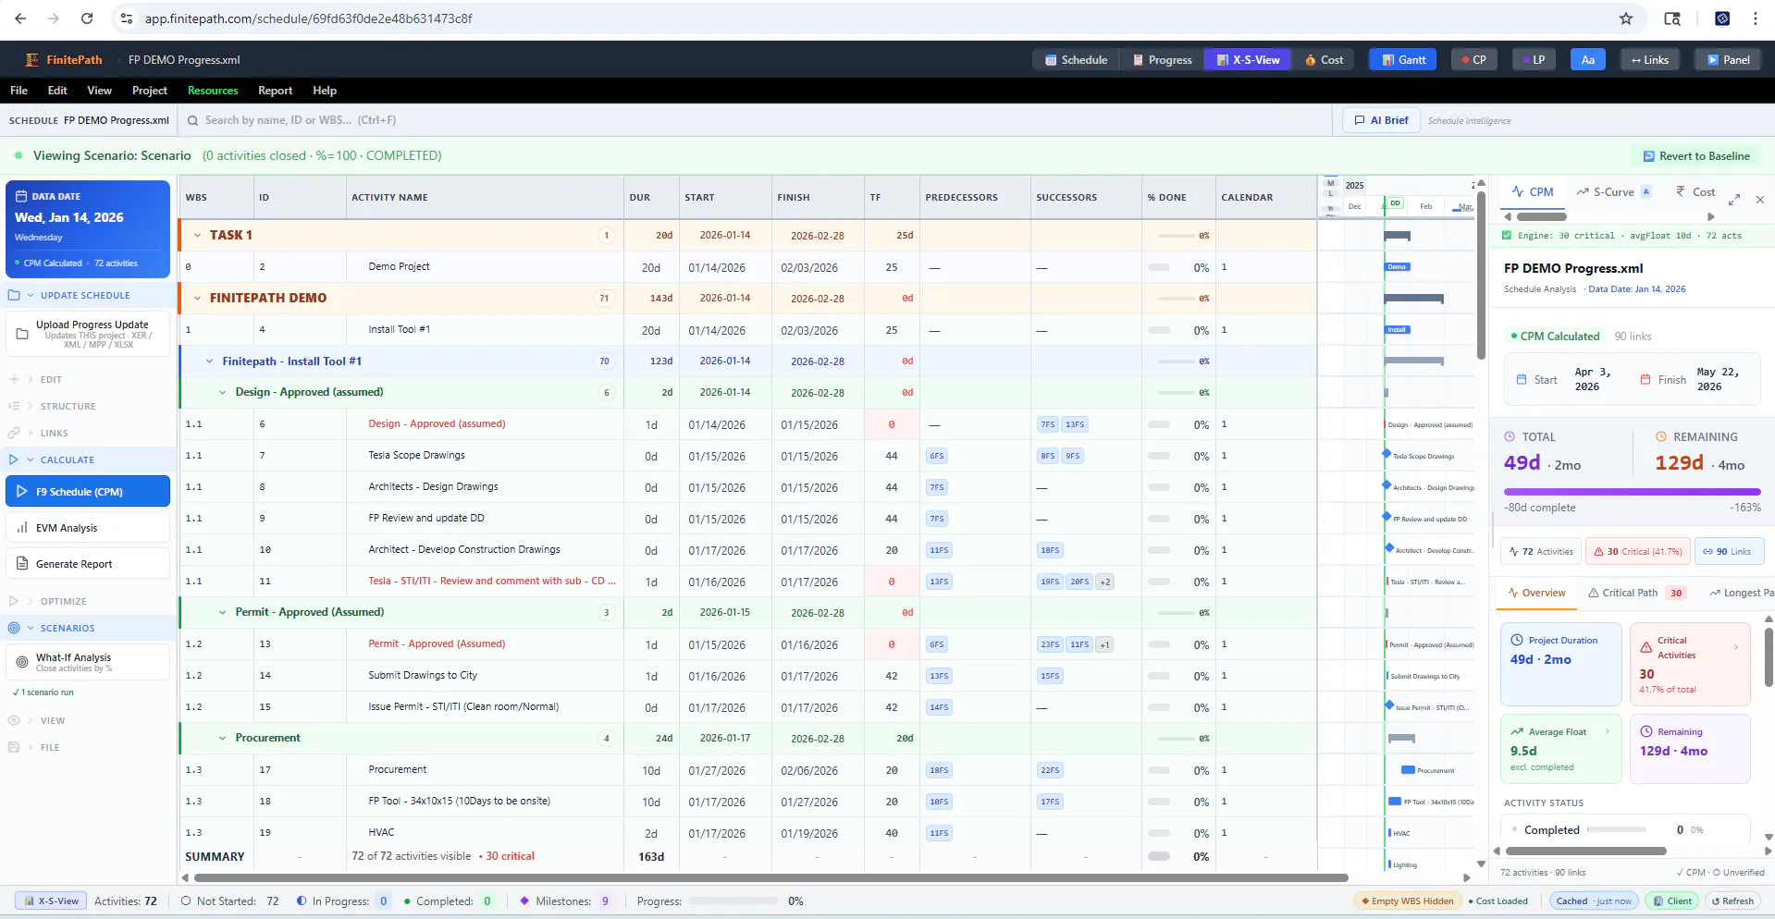Toggle the Links display button
This screenshot has height=919, width=1775.
coord(1649,60)
